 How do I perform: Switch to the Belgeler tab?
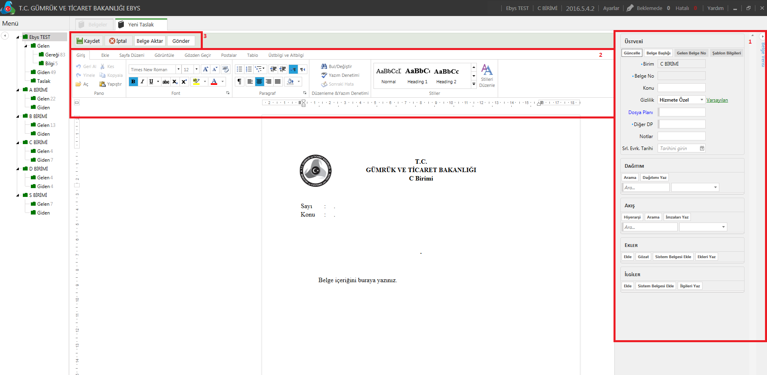(x=93, y=24)
